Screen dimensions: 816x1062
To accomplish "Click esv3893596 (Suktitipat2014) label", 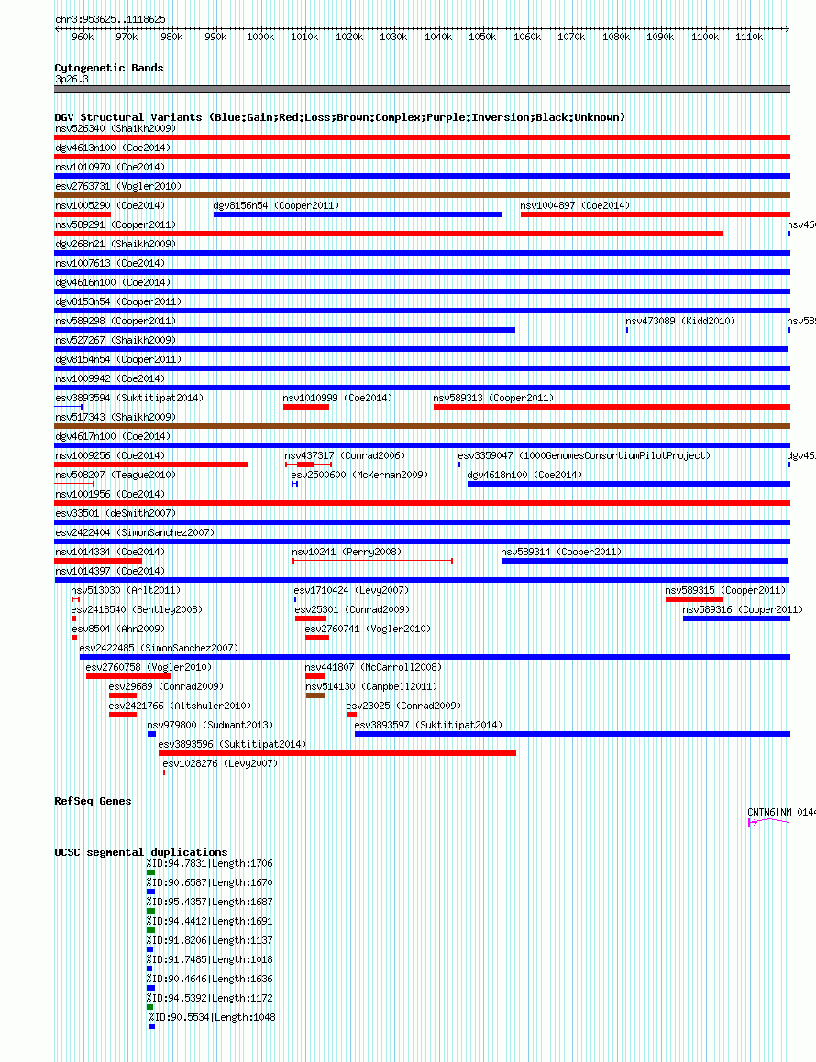I will (x=232, y=744).
